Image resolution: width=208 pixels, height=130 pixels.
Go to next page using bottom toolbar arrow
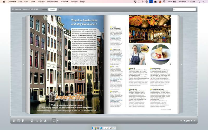click(x=192, y=121)
